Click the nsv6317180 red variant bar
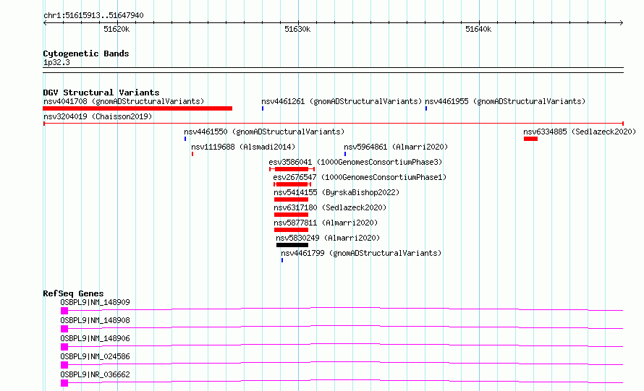This screenshot has height=391, width=644. click(291, 215)
